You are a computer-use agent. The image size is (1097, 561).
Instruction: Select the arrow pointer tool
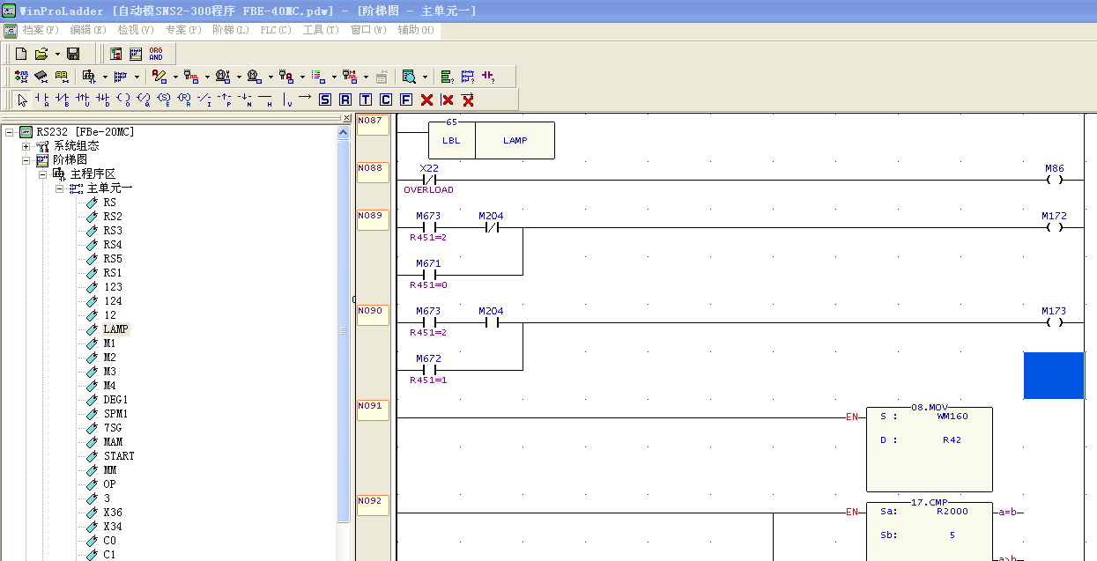click(22, 100)
